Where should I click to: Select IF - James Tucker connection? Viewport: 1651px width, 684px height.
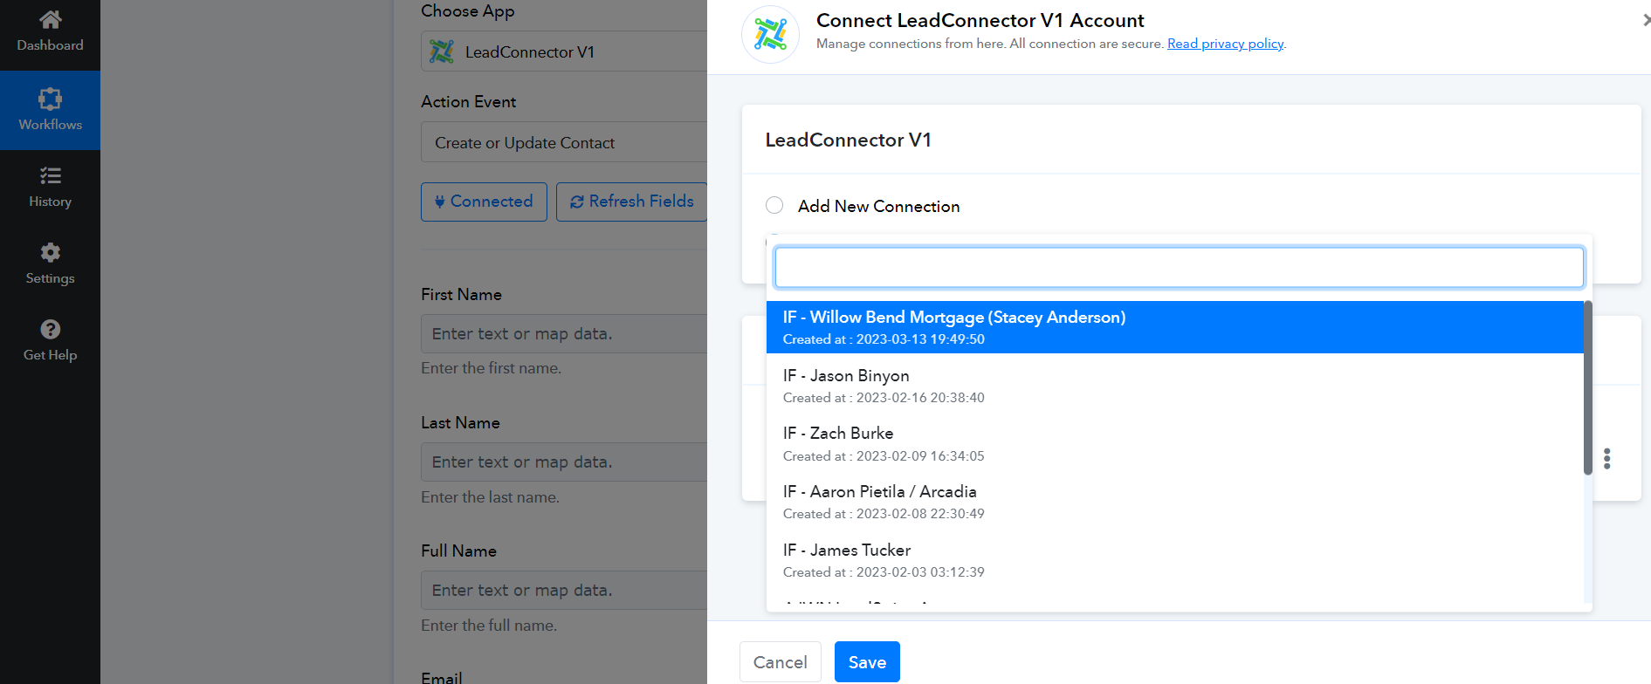click(x=1174, y=560)
